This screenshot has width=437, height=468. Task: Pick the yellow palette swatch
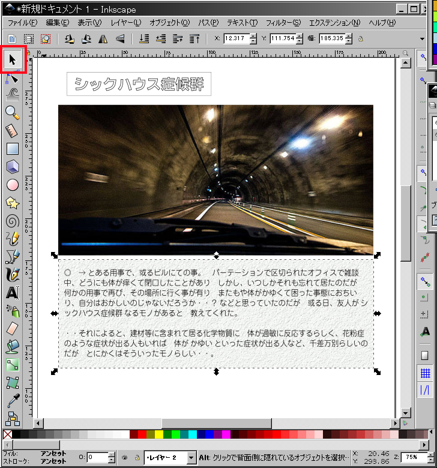pos(159,434)
